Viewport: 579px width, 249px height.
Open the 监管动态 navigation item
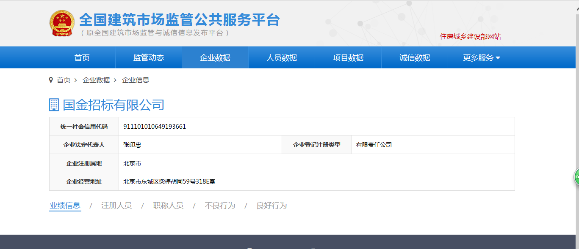click(149, 58)
